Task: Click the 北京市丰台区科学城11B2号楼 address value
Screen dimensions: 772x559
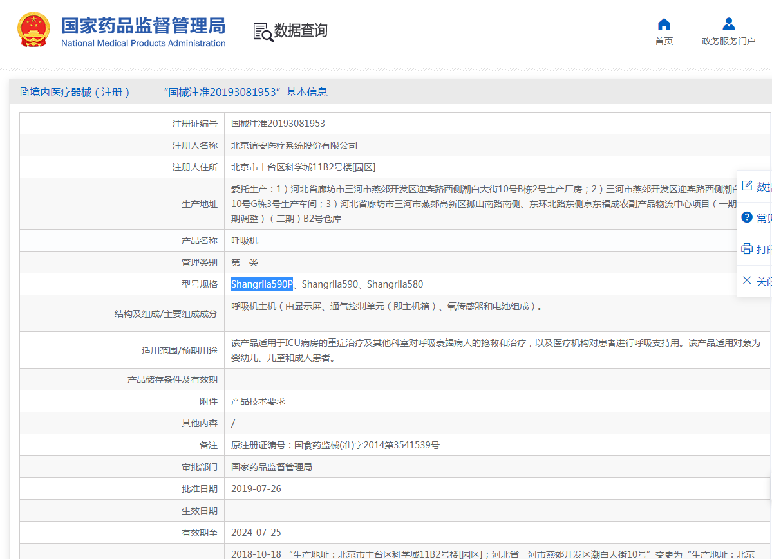Action: click(303, 167)
